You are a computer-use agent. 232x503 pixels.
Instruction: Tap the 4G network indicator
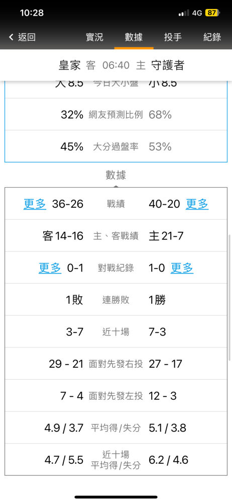(x=197, y=13)
